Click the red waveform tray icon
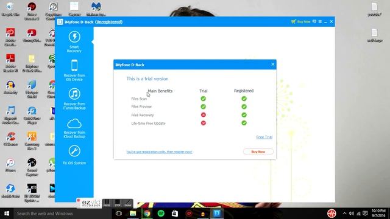This screenshot has width=390, height=219. point(331,214)
